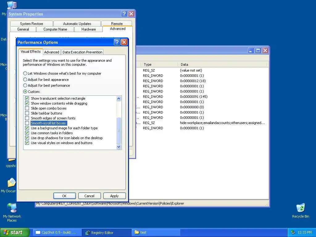316x237 pixels.
Task: Select the (value not set) registry entry
Action: click(x=191, y=70)
